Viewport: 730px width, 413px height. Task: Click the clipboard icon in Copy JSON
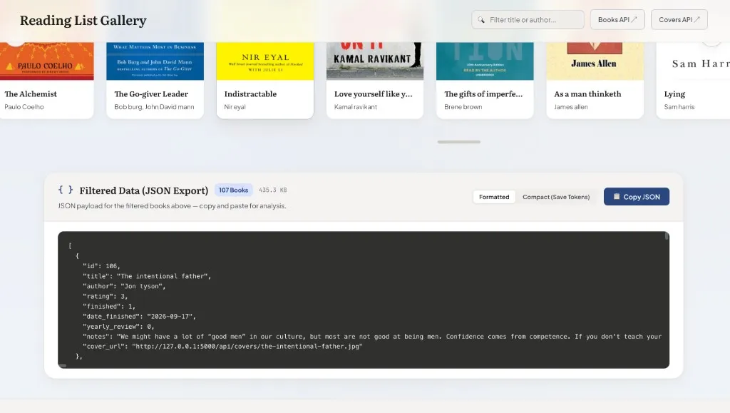tap(617, 196)
